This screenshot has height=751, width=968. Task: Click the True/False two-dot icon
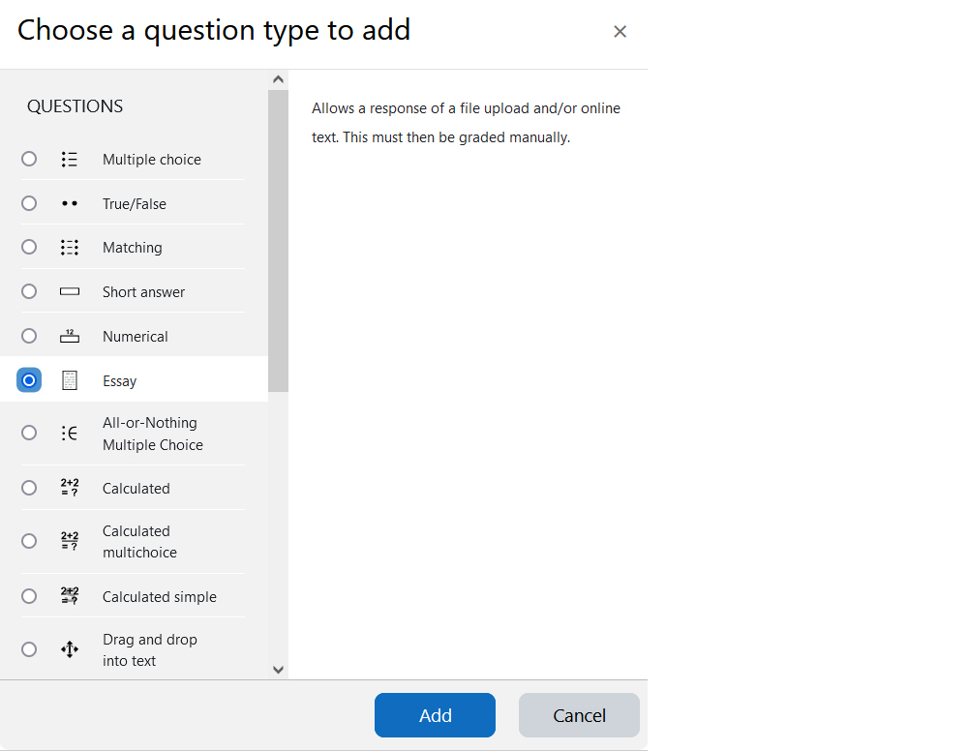tap(69, 203)
